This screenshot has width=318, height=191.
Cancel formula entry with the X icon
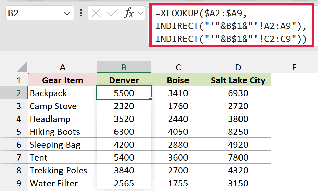coord(96,13)
